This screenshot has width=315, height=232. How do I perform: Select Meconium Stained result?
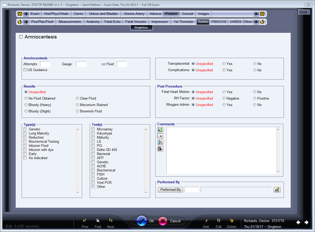pos(77,105)
